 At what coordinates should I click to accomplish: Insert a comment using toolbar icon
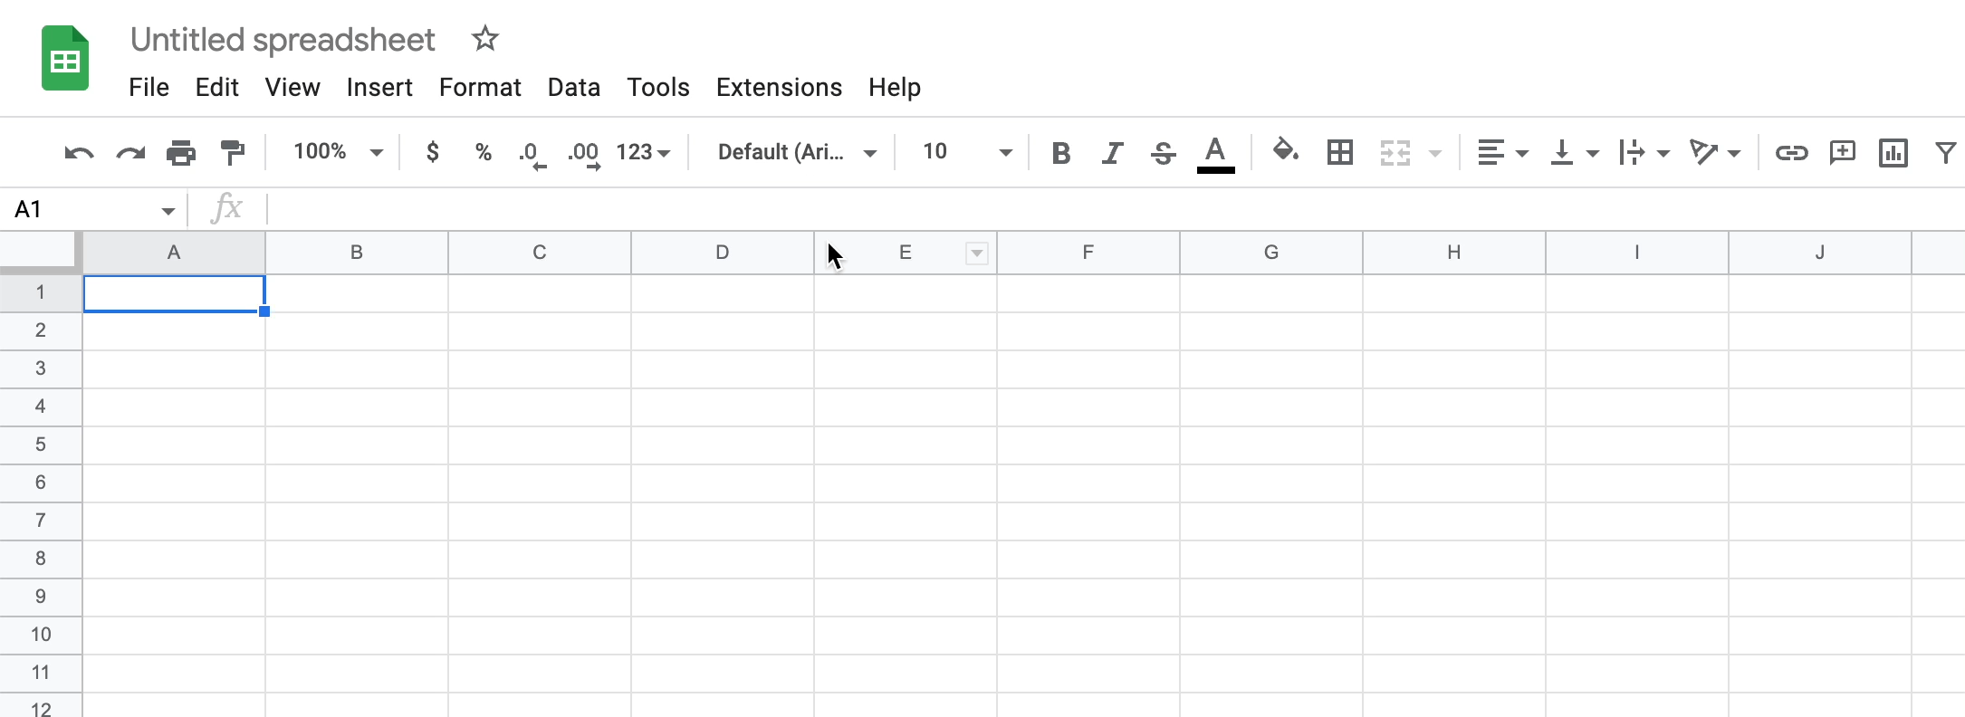[x=1842, y=152]
